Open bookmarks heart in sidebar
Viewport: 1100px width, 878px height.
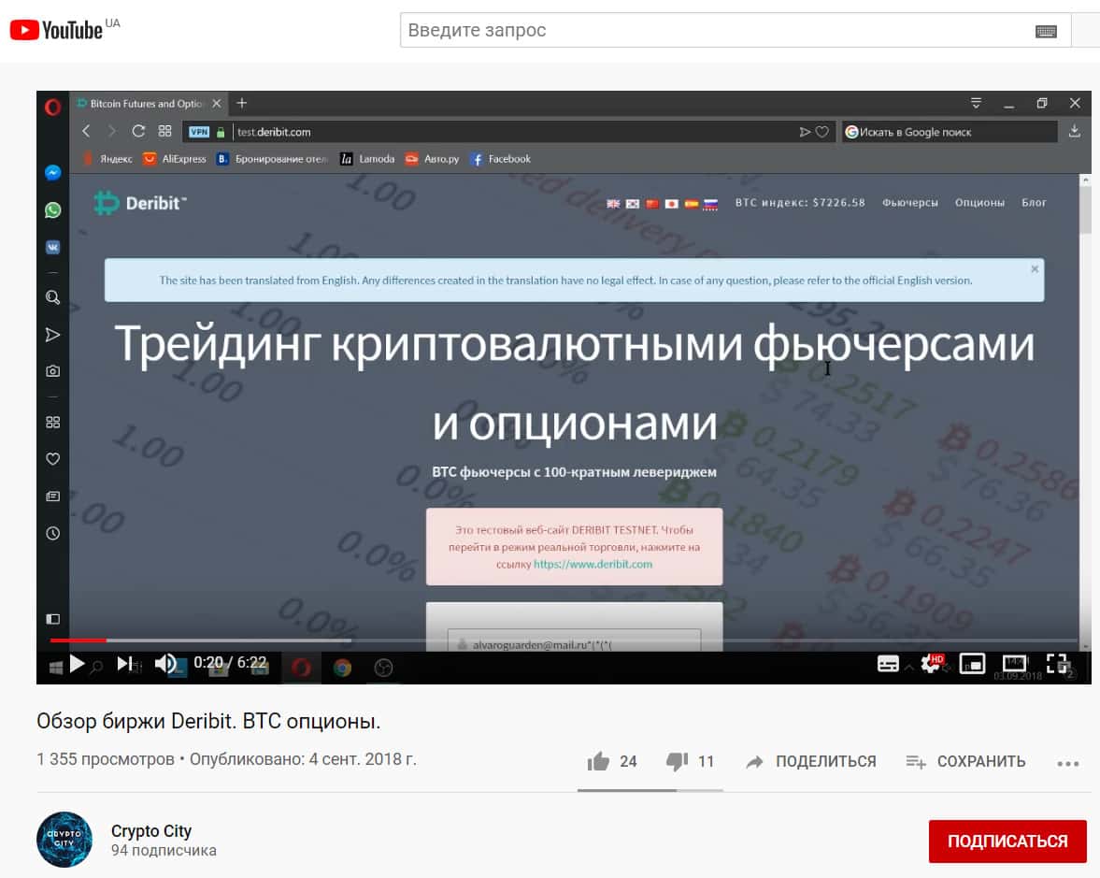click(52, 459)
